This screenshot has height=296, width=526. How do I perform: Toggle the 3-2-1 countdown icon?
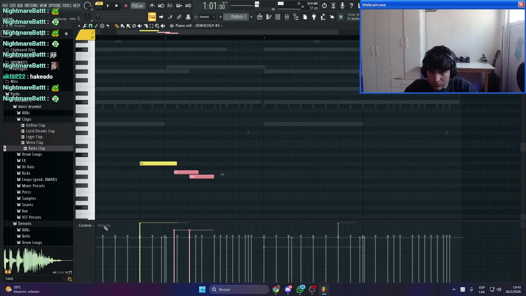coord(170,6)
